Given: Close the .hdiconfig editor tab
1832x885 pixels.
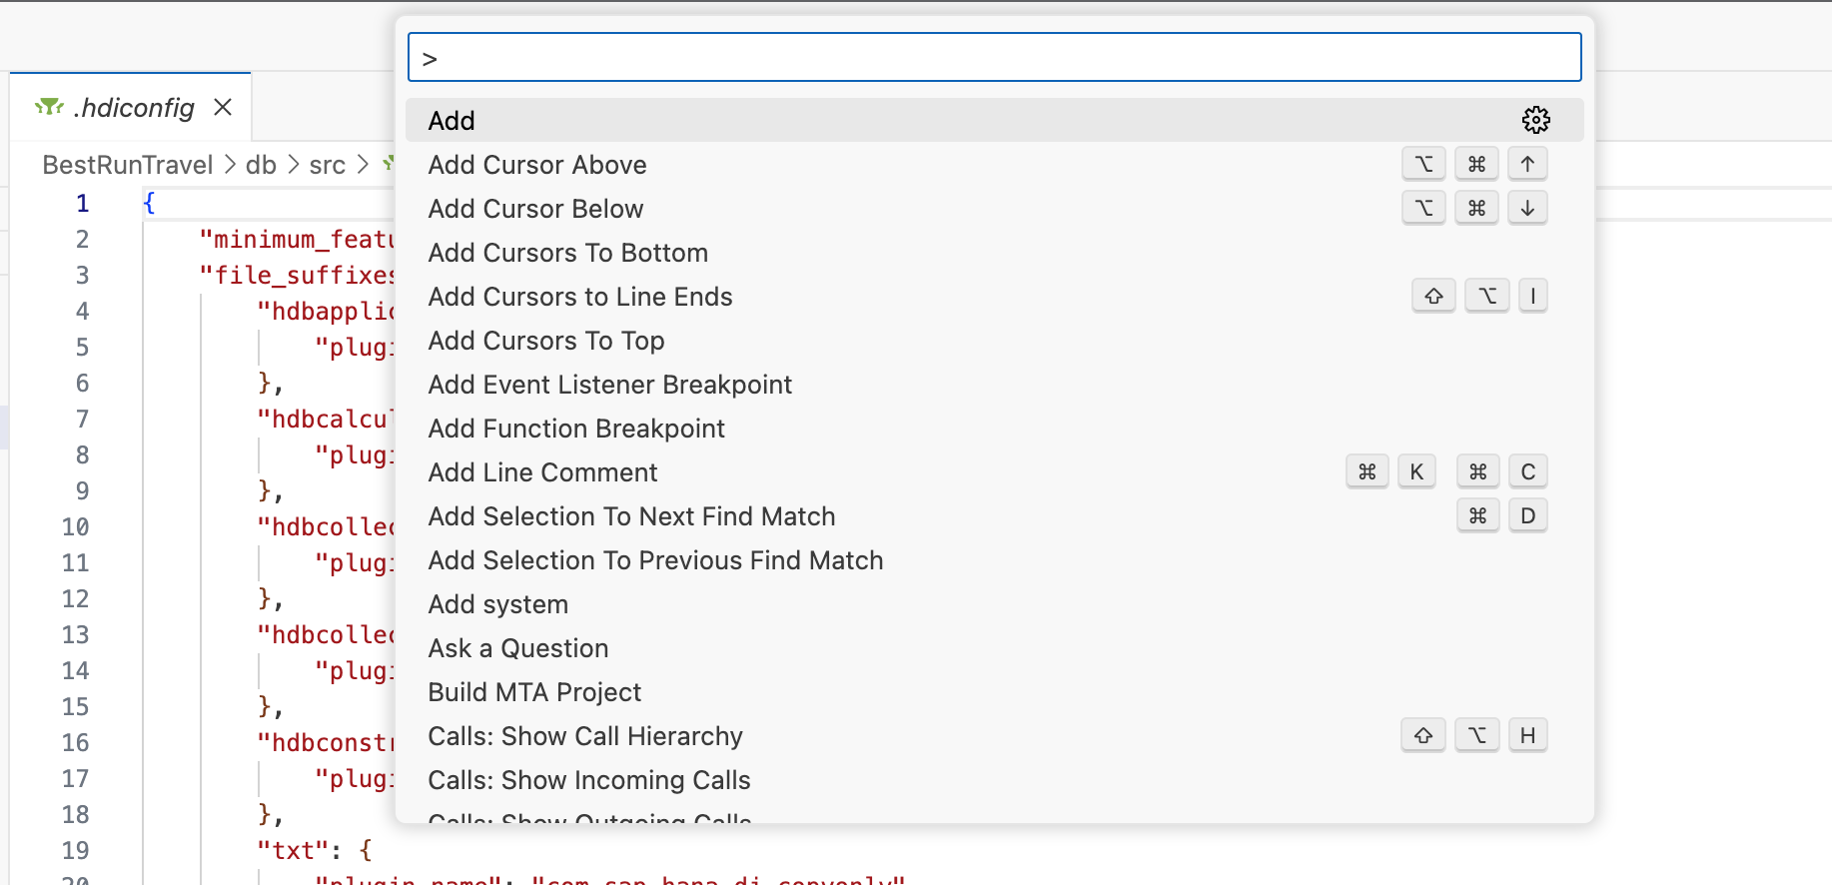Looking at the screenshot, I should pyautogui.click(x=223, y=107).
